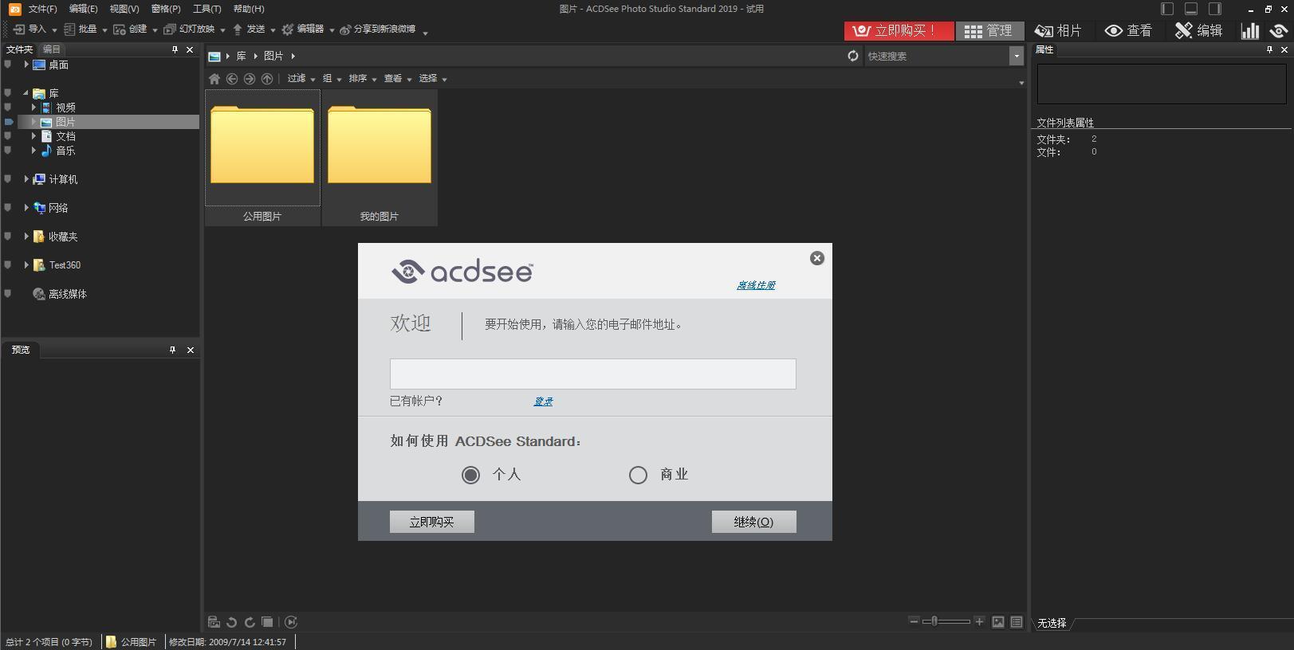Share to Sina Weibo (分享到新浪微博)
This screenshot has height=650, width=1294.
click(x=378, y=29)
